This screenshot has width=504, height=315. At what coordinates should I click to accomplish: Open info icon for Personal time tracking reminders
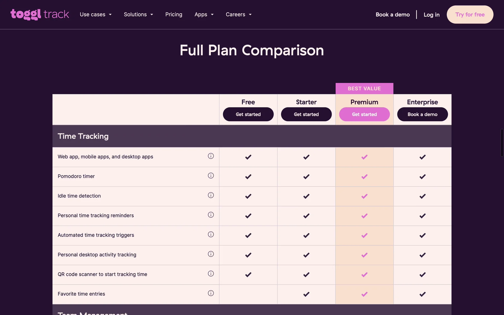click(x=211, y=215)
